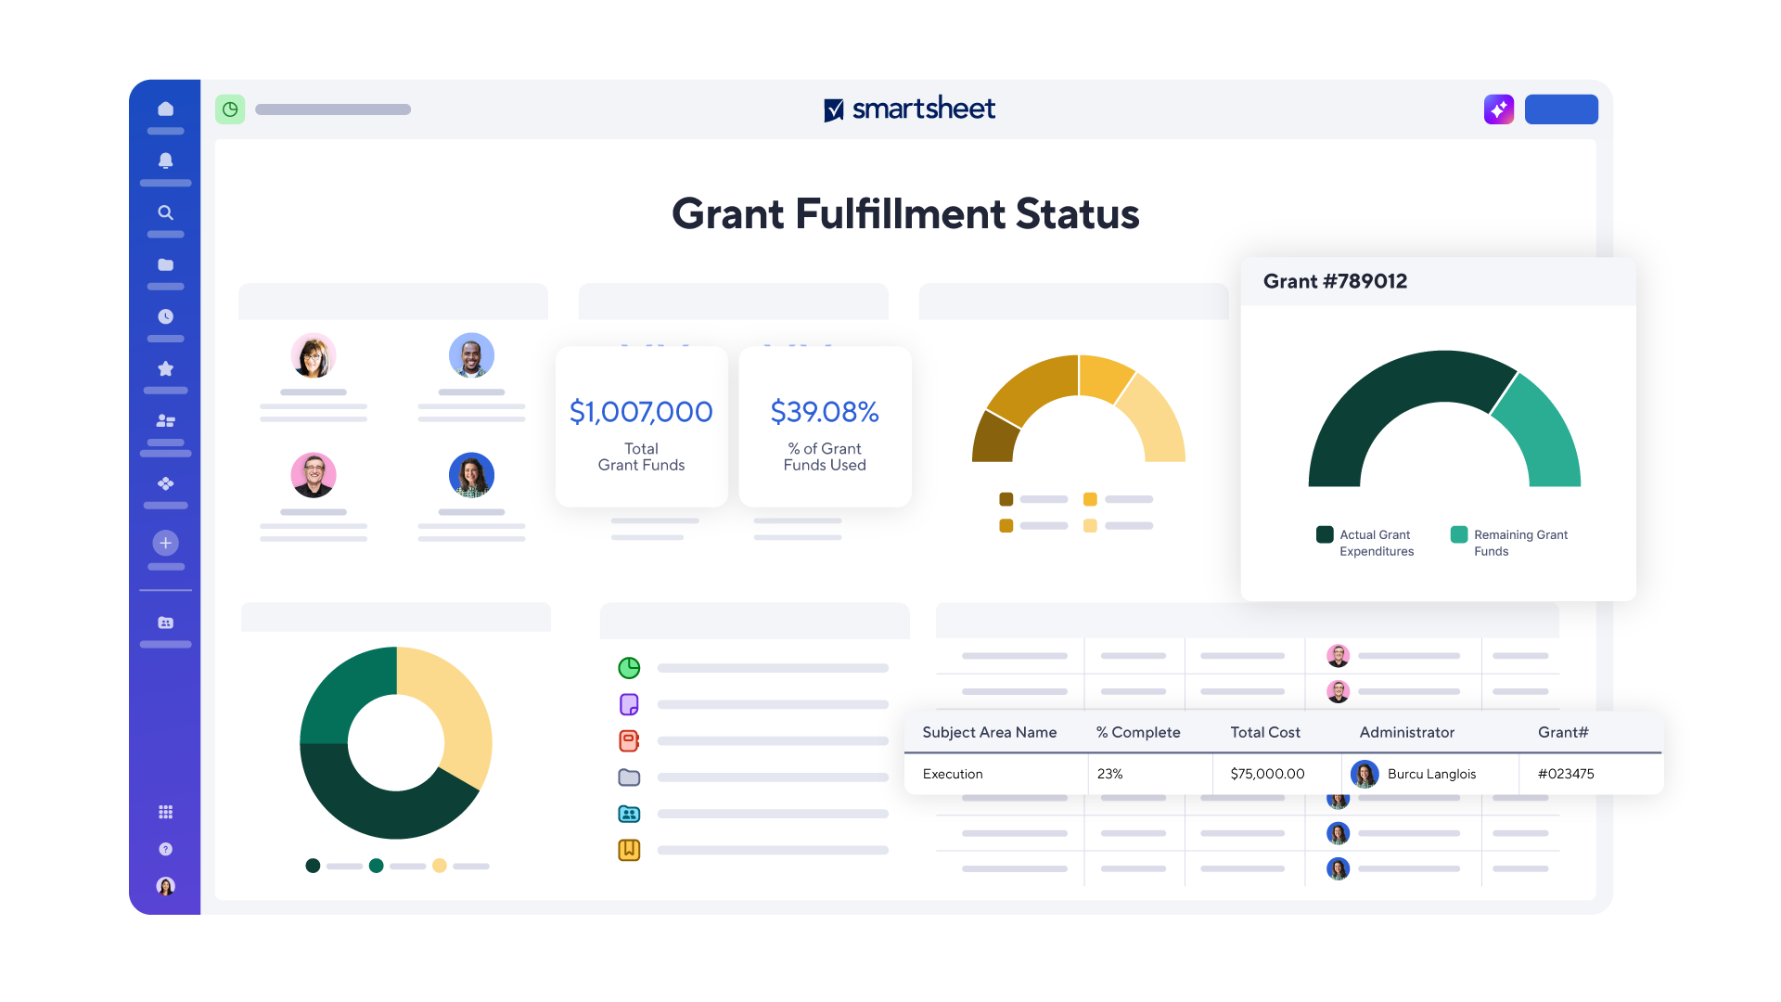The width and height of the screenshot is (1781, 1002).
Task: Select the $75,000.00 cell
Action: pyautogui.click(x=1277, y=774)
